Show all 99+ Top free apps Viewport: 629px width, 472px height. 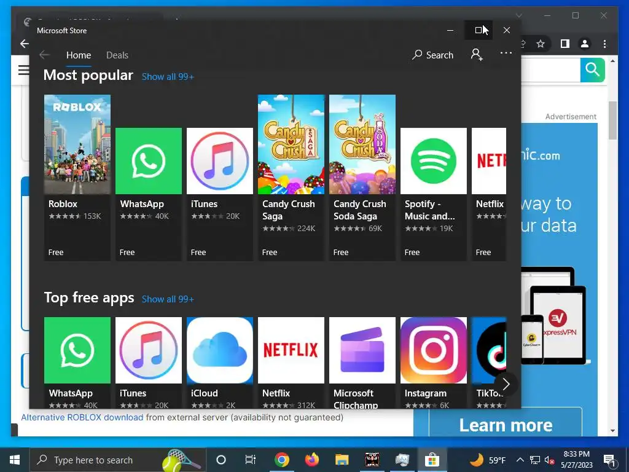coord(168,299)
